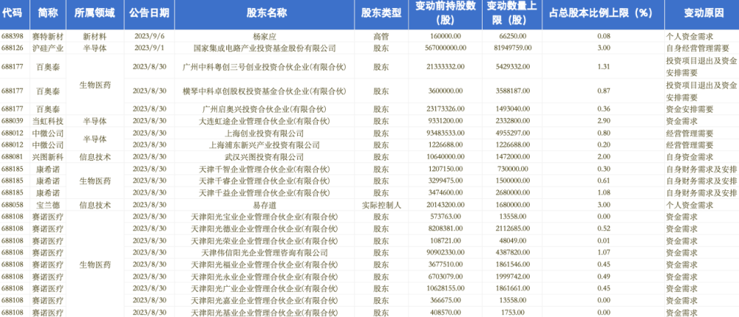Select shareholder name 易存道

[x=265, y=205]
